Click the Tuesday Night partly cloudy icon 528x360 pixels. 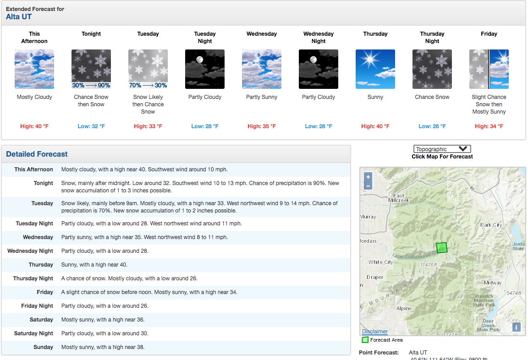coord(205,69)
